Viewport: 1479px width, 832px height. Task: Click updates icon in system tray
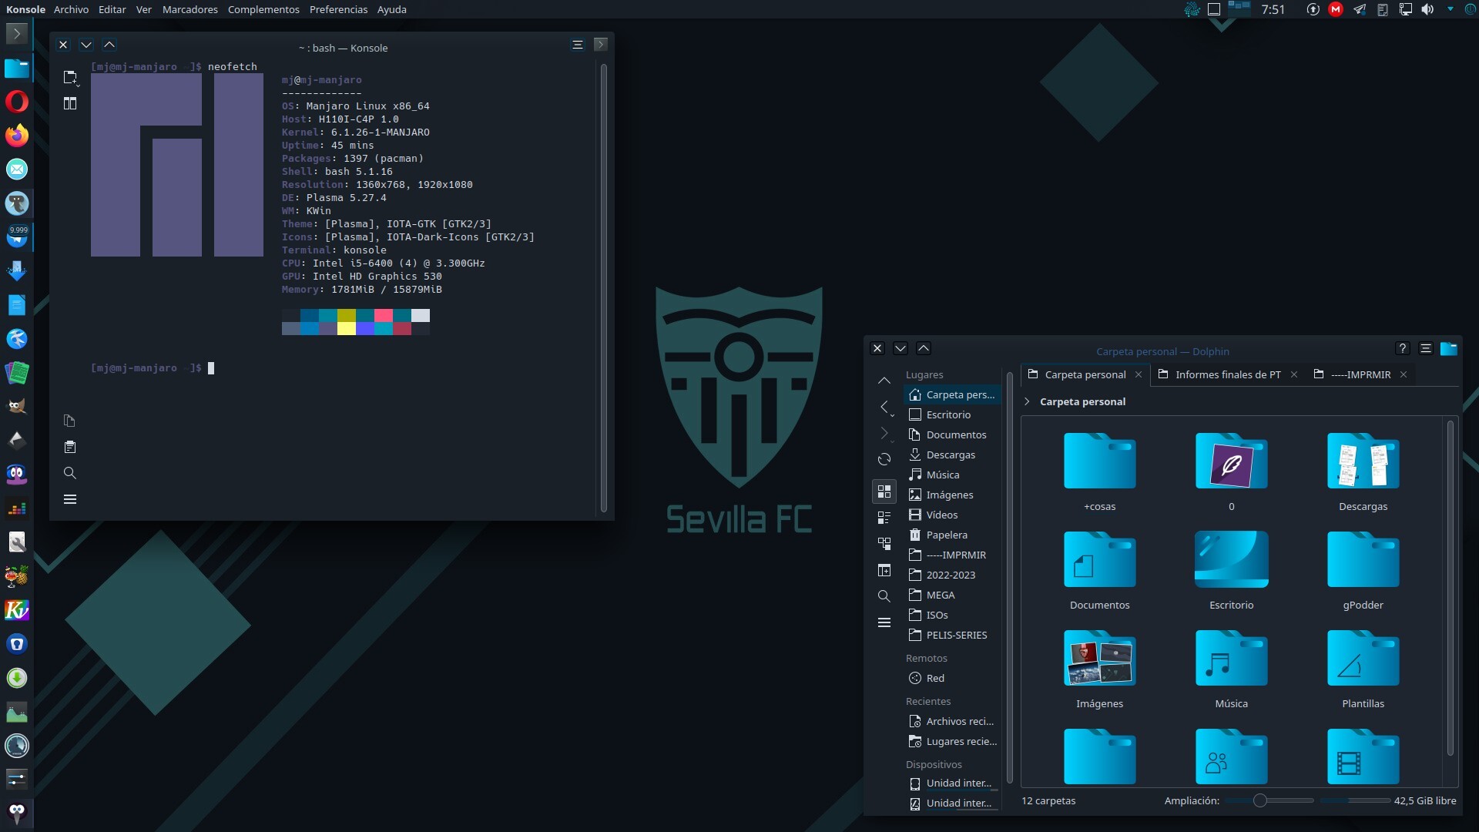tap(1313, 9)
